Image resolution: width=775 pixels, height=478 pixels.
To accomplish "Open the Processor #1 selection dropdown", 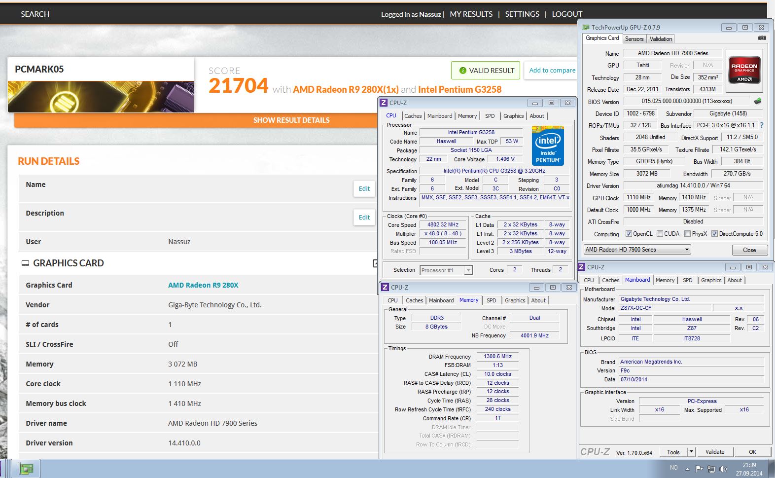I will (446, 270).
